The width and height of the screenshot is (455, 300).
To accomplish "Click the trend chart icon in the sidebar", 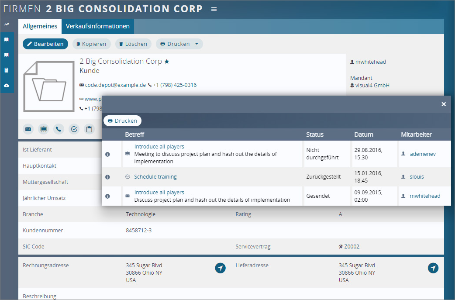I will pos(7,24).
